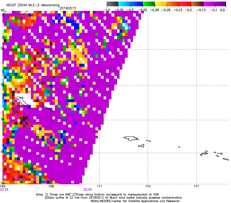Click the colorbar label '-1.0'
Image resolution: width=231 pixels, height=203 pixels.
pyautogui.click(x=107, y=10)
